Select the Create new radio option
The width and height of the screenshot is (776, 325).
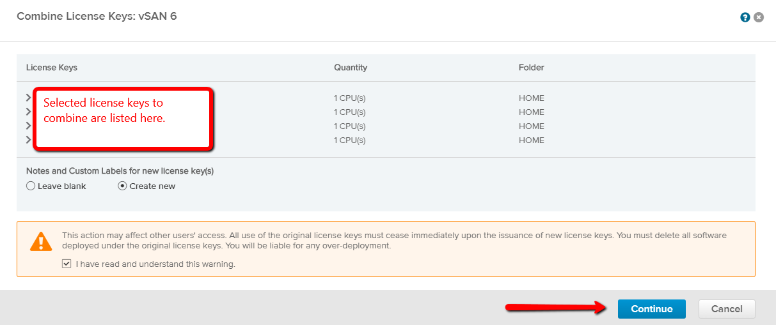tap(123, 186)
